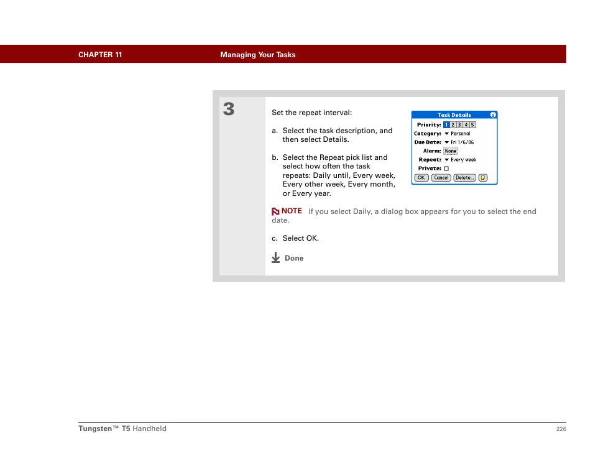
Task: Click the 'Due Date:' label
Action: pyautogui.click(x=428, y=142)
